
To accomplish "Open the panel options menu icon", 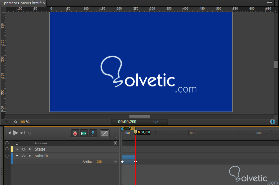I will click(270, 3).
